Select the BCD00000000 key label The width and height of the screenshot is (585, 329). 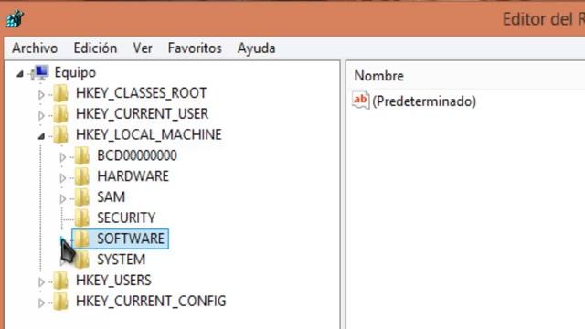point(137,155)
